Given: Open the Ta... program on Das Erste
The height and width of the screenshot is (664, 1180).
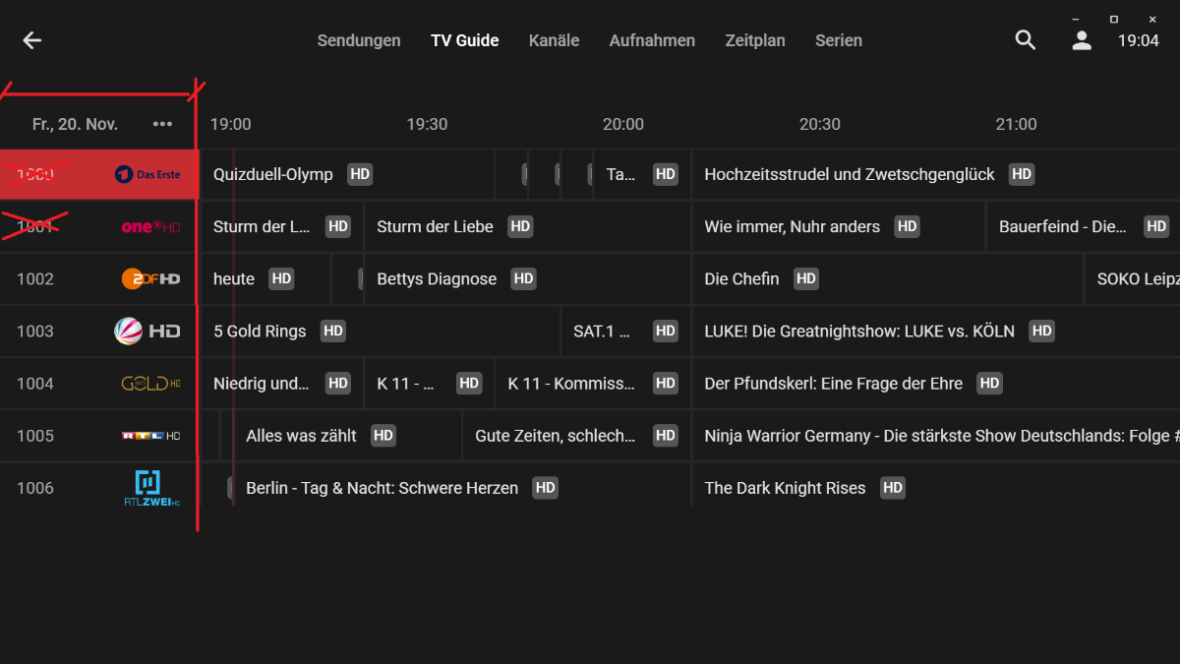Looking at the screenshot, I should [x=641, y=174].
